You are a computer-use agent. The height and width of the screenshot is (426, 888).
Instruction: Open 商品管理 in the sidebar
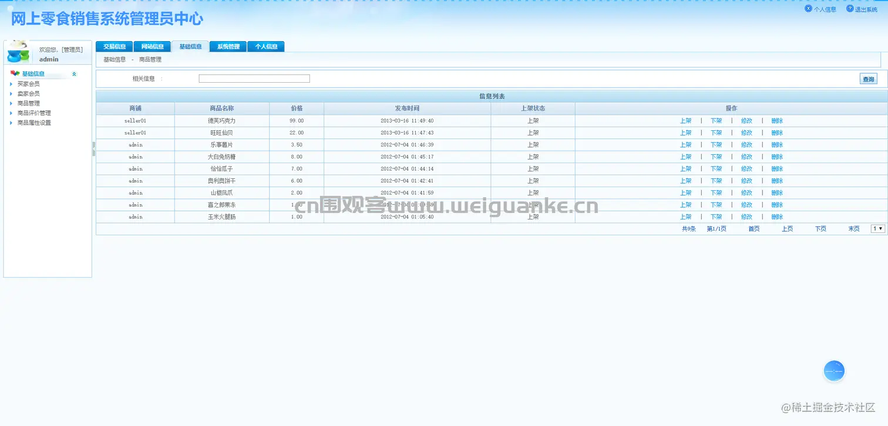29,103
